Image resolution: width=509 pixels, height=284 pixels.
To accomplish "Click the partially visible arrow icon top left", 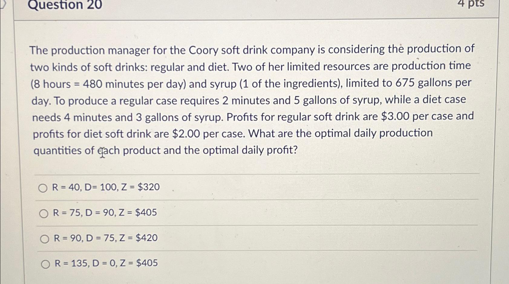I will (x=3, y=5).
